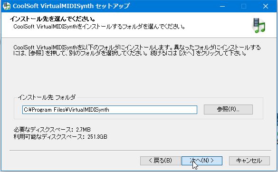The width and height of the screenshot is (278, 172).
Task: Click the 利用可能なディスクスペース: 251.3GB text
Action: [x=60, y=137]
